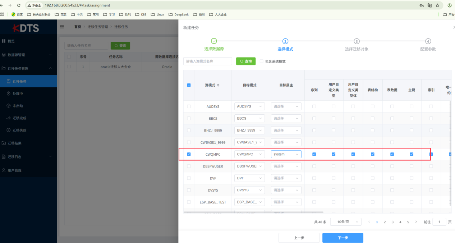Click 查询 button in 新建任务 dialog
This screenshot has height=243, width=455.
coord(246,61)
